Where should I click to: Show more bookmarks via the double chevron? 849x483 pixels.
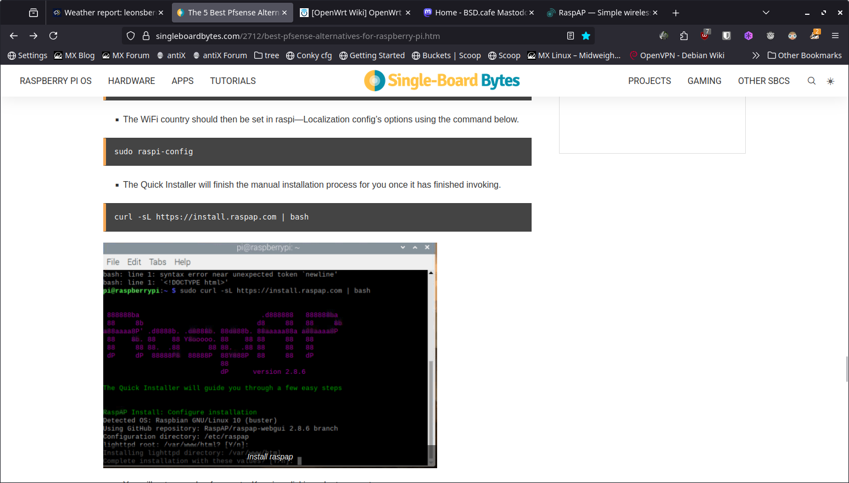(x=756, y=55)
